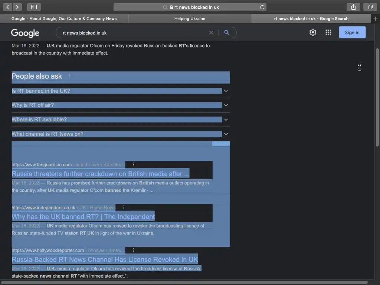Go back with Safari's back arrow
Image resolution: width=380 pixels, height=285 pixels.
point(7,7)
